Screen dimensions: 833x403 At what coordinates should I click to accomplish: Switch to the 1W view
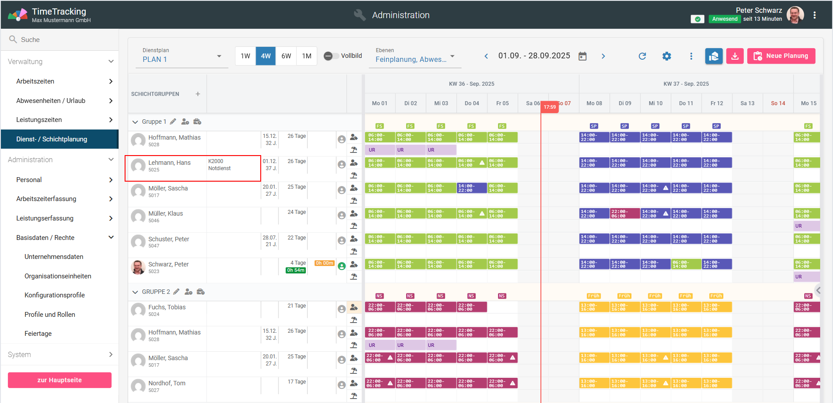point(245,56)
